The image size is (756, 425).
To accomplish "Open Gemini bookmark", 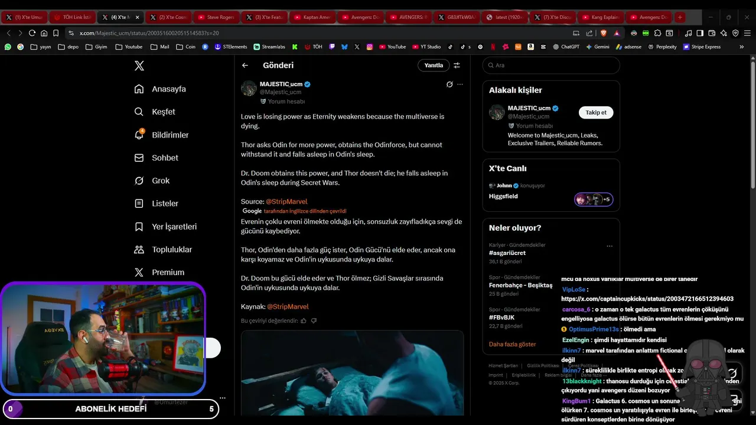I will pyautogui.click(x=598, y=47).
